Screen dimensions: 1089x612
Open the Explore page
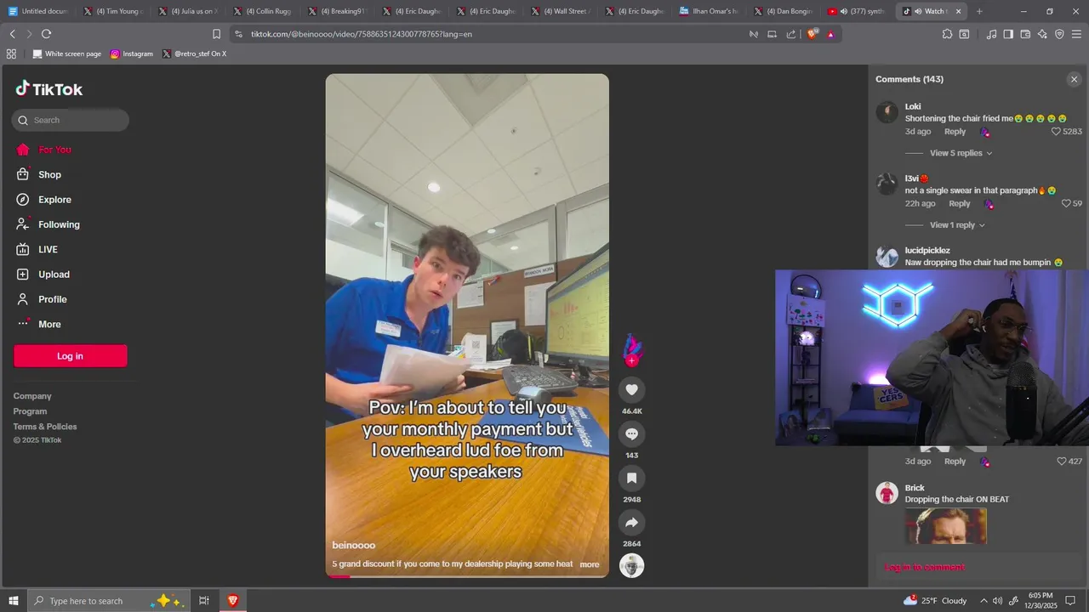click(54, 200)
